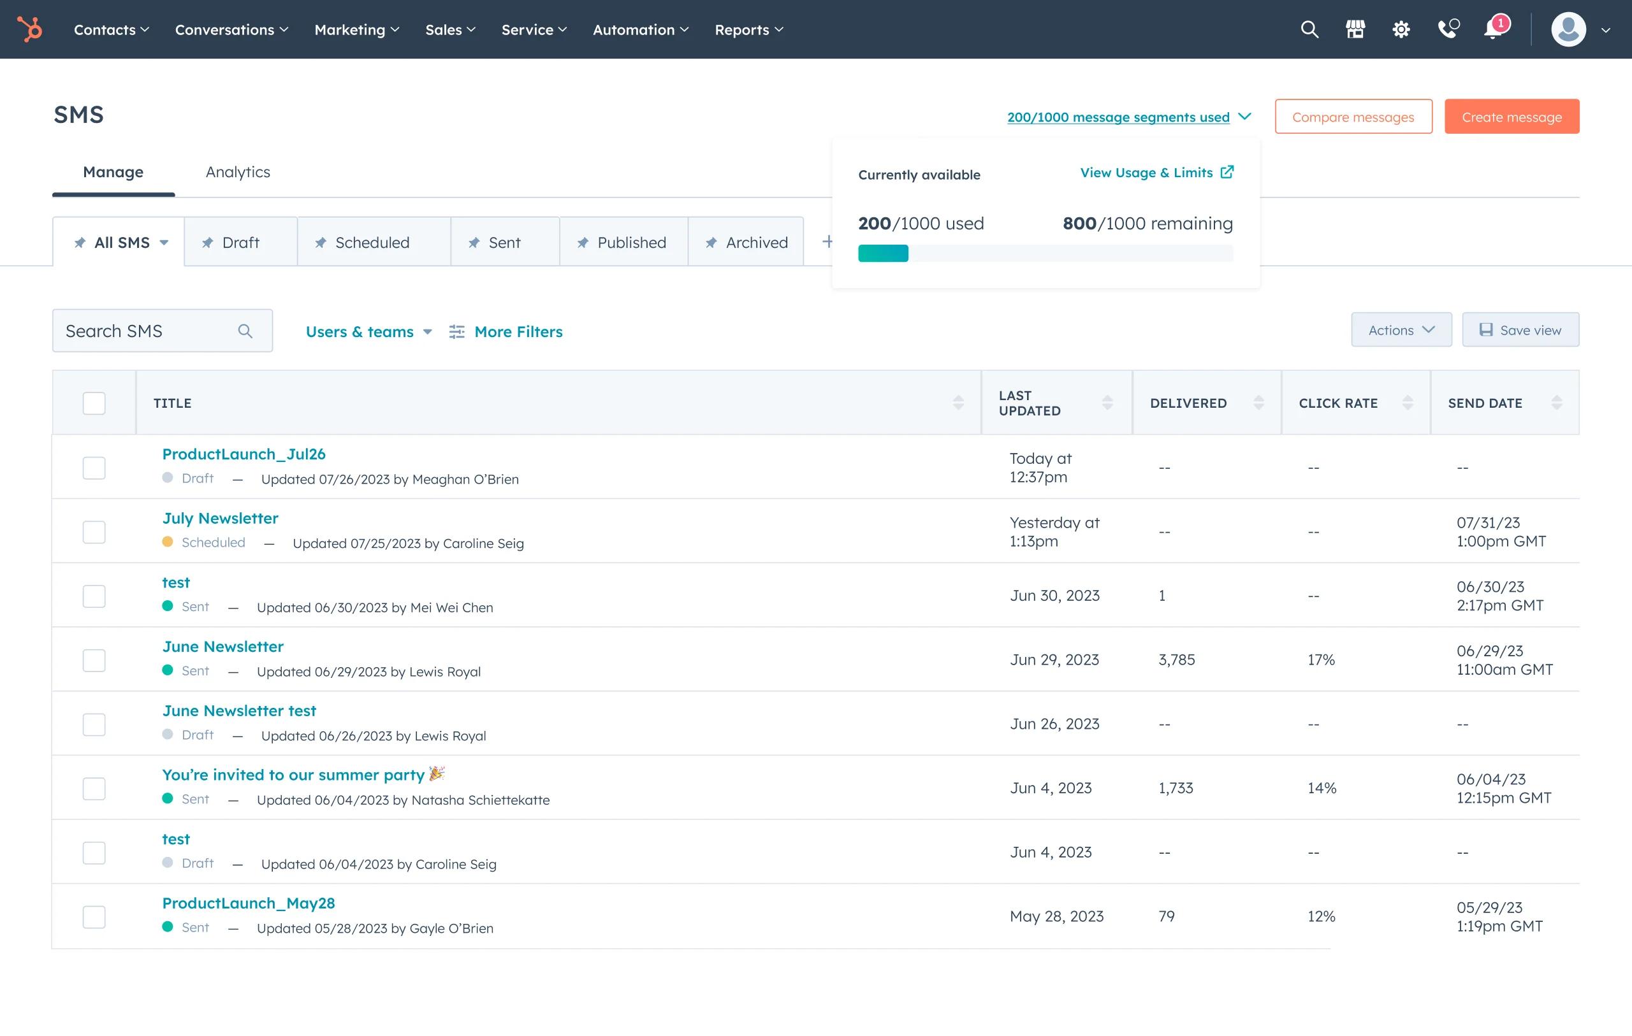Viewport: 1632px width, 1036px height.
Task: Expand the Sales menu
Action: (451, 30)
